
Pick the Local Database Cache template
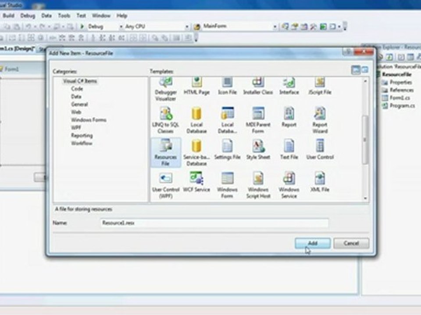click(227, 120)
